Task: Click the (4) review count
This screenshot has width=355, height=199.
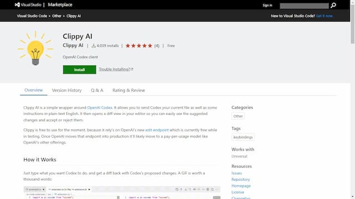Action: click(x=156, y=46)
